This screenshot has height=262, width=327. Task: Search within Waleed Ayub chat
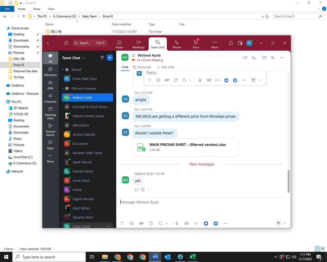coord(273,58)
